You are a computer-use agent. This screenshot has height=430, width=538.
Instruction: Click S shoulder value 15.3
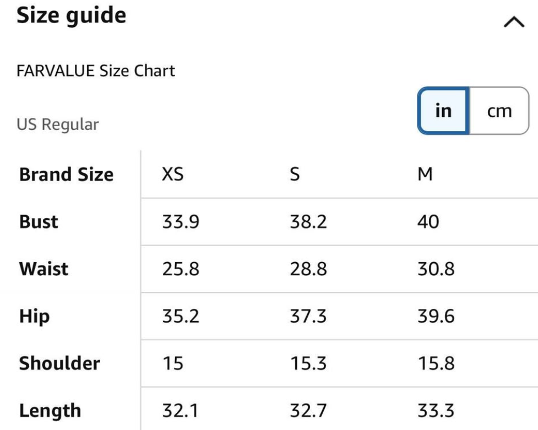[x=308, y=363]
